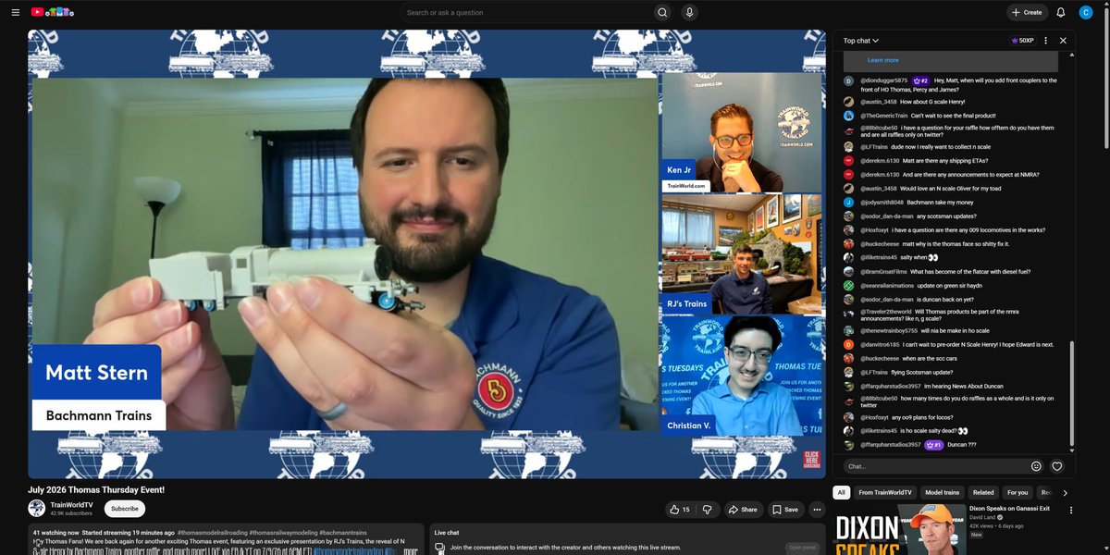
Task: Open Dixon Speaks on Ganassi Exit title
Action: (1010, 509)
